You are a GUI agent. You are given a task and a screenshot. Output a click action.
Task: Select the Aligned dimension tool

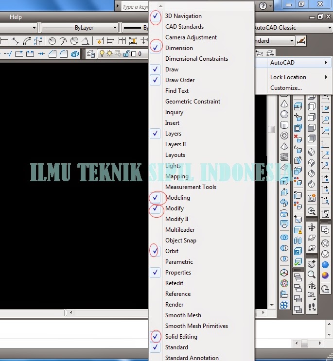click(16, 41)
